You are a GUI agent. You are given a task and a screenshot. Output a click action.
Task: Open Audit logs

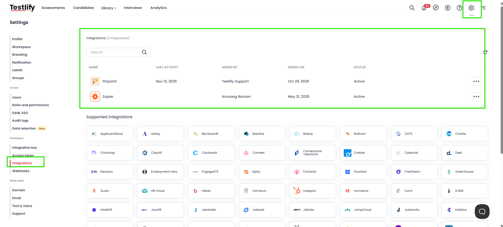coord(20,121)
